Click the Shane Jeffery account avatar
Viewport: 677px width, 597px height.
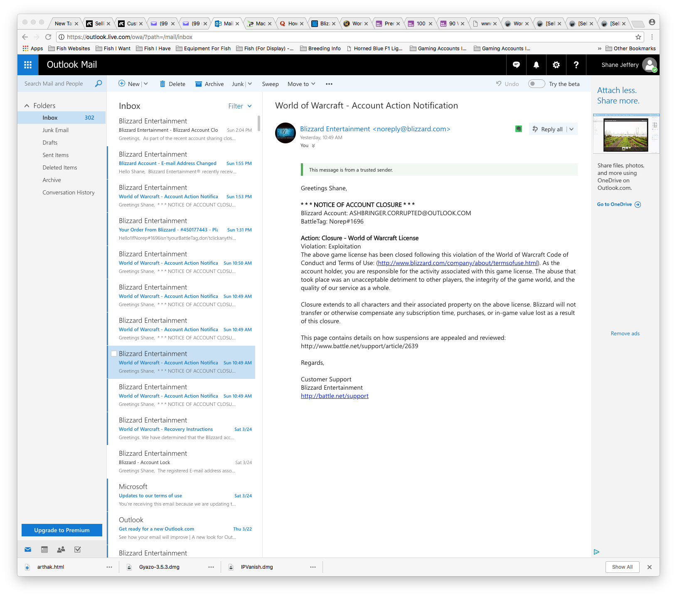click(649, 65)
